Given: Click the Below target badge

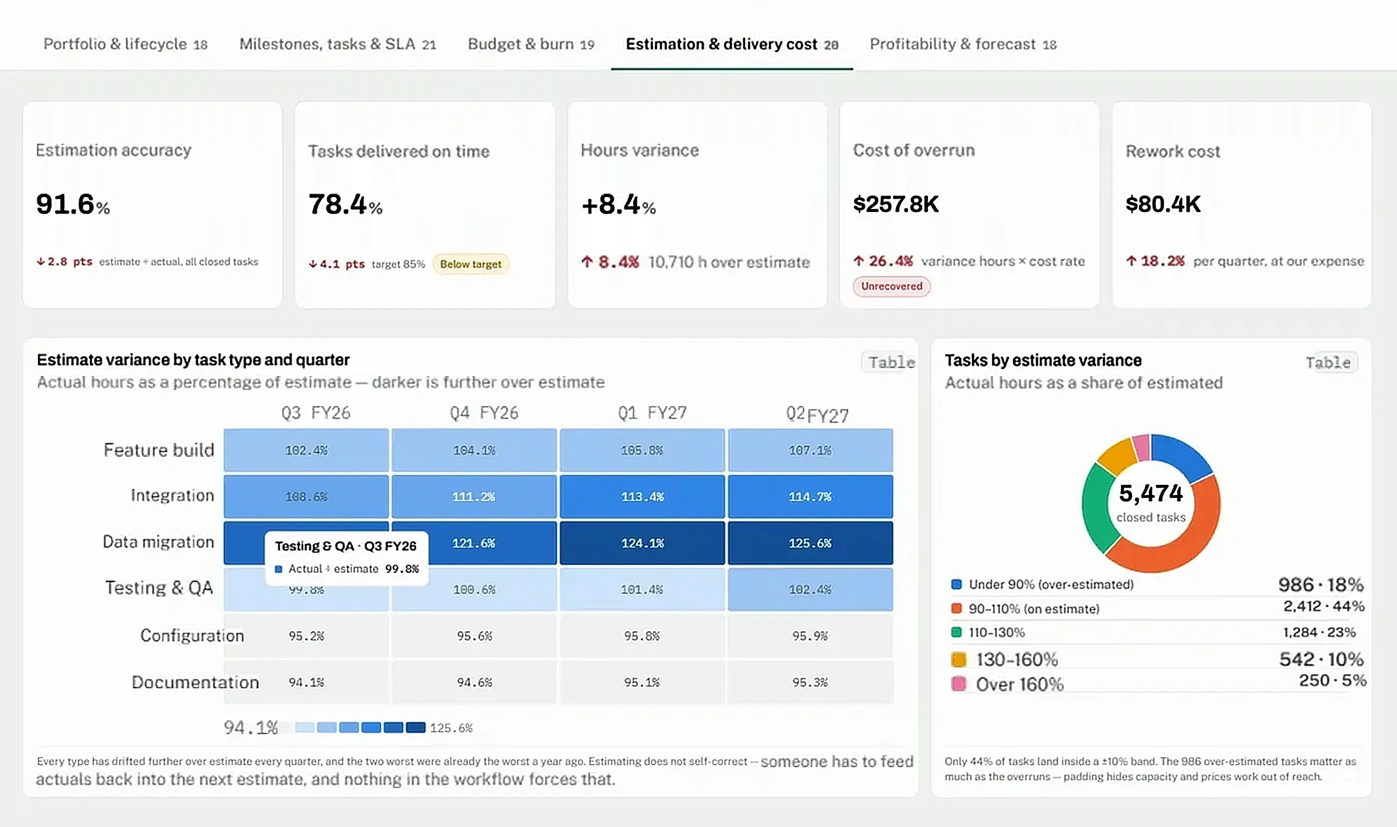Looking at the screenshot, I should click(470, 264).
